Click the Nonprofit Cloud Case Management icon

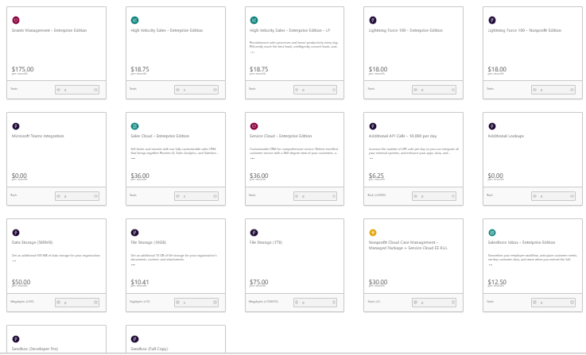(x=373, y=232)
